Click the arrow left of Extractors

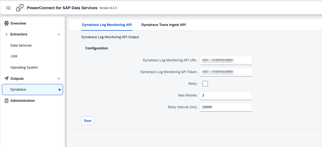(6, 34)
